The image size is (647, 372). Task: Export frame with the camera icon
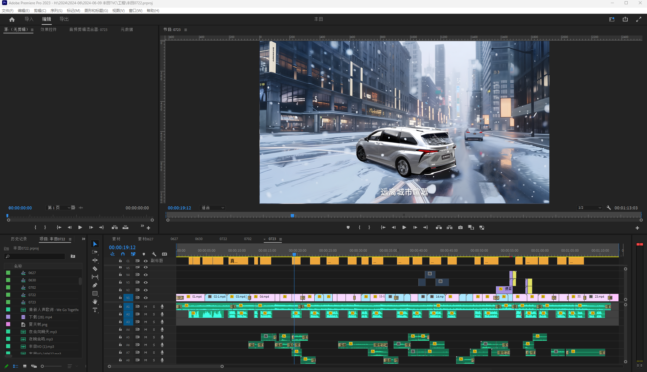pos(460,227)
